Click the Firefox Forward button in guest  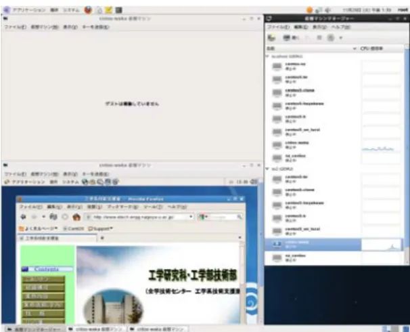[x=34, y=217]
